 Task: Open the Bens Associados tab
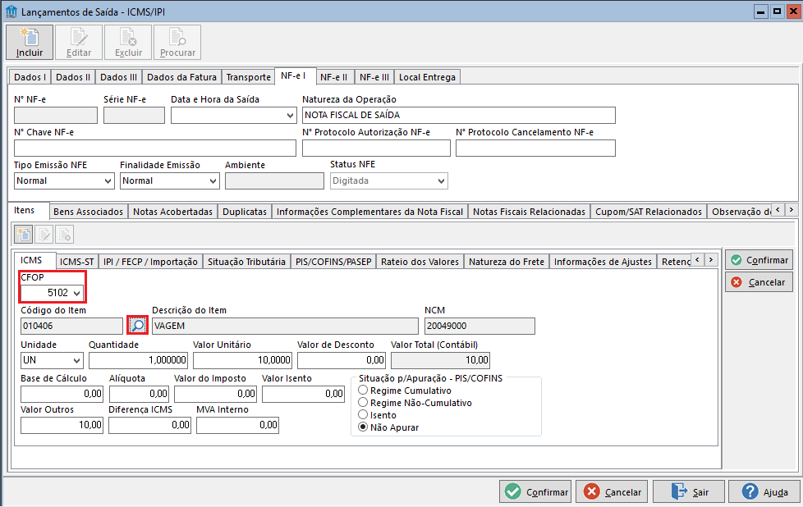pyautogui.click(x=88, y=212)
